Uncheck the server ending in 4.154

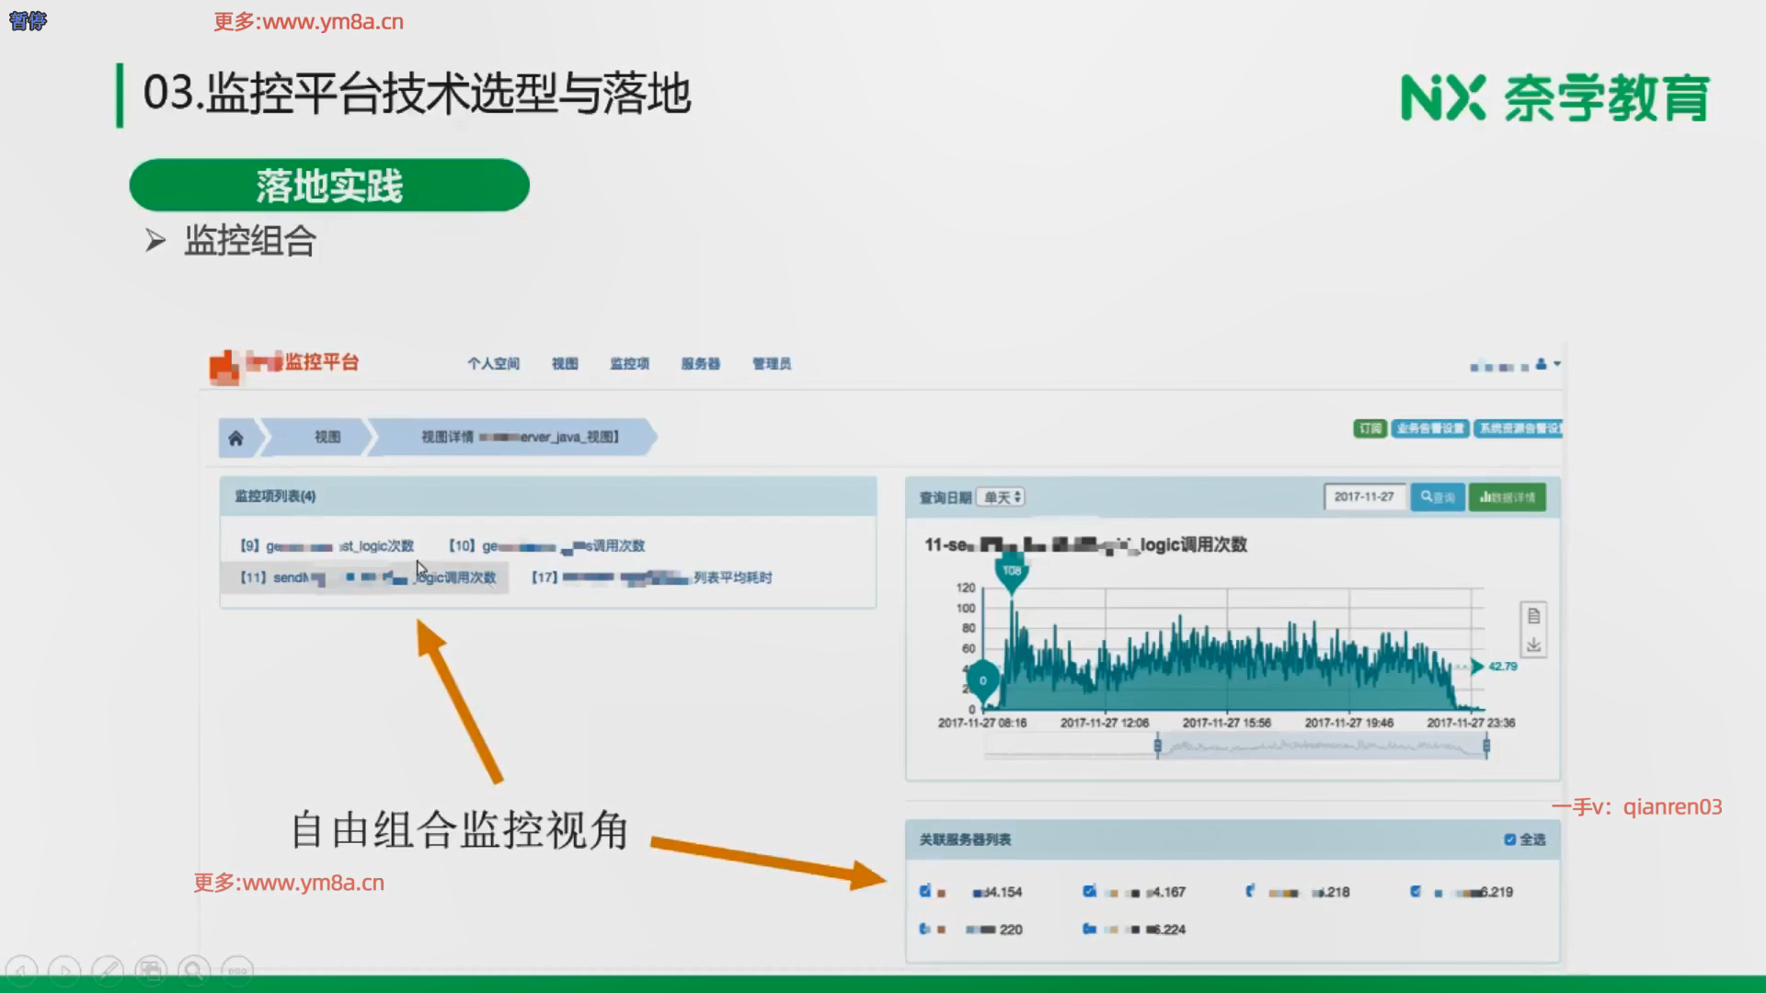pos(925,891)
